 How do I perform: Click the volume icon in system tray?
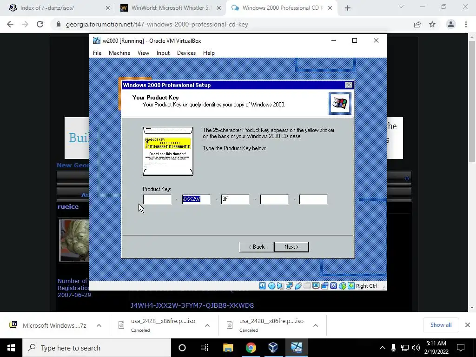pos(416,348)
